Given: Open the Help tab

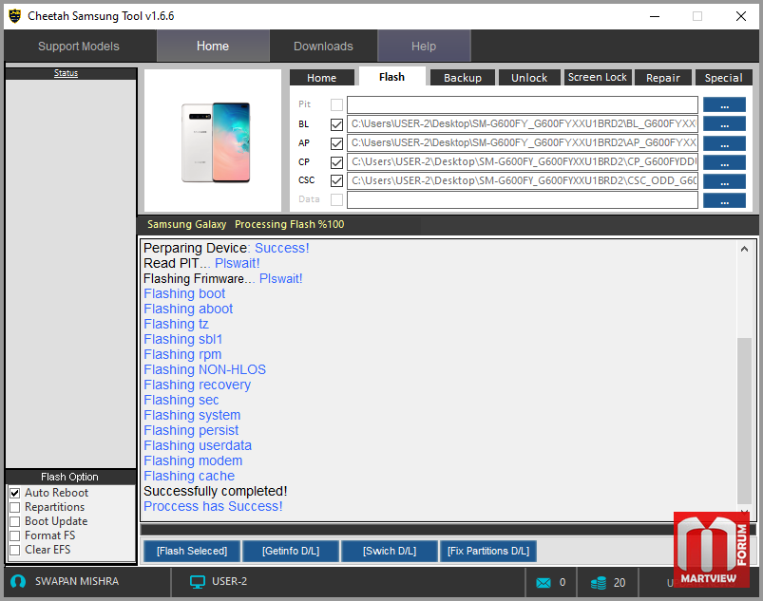Looking at the screenshot, I should point(424,47).
